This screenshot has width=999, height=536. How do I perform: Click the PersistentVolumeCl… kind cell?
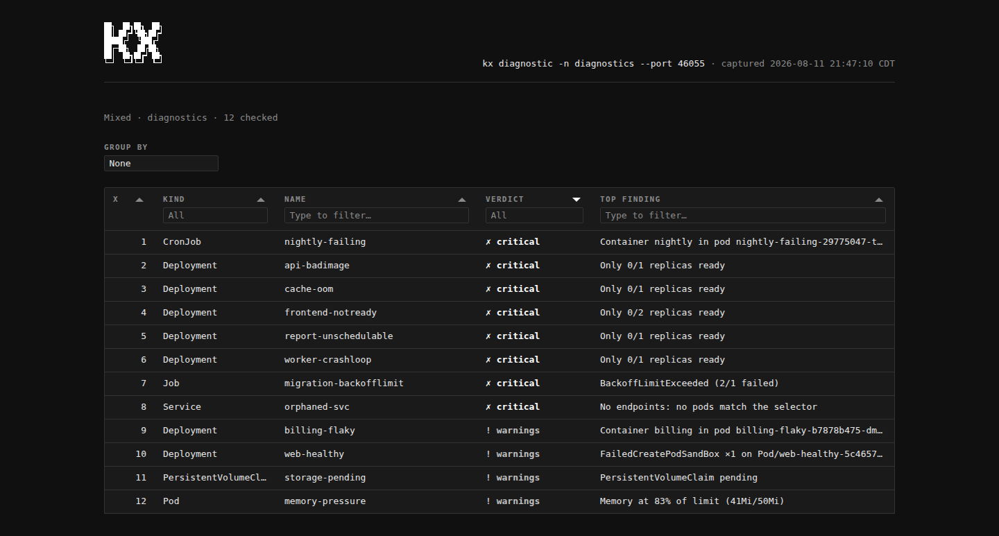click(215, 478)
